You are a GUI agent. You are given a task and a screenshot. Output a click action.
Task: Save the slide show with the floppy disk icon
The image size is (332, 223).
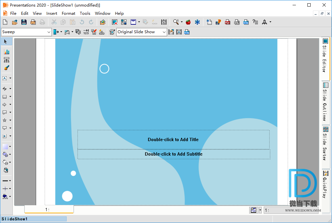[x=24, y=22]
